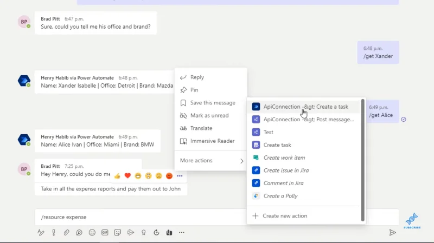Select the Create task action
Image resolution: width=434 pixels, height=243 pixels.
[304, 145]
